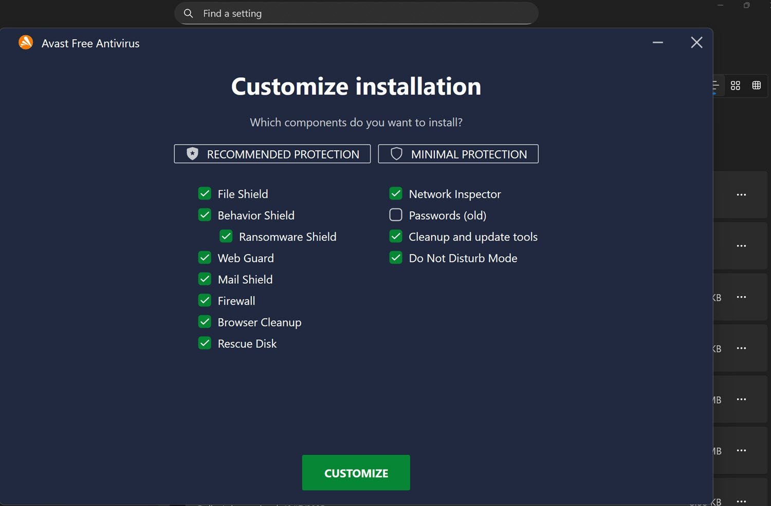Enable the Passwords (old) component
Image resolution: width=771 pixels, height=506 pixels.
(396, 215)
